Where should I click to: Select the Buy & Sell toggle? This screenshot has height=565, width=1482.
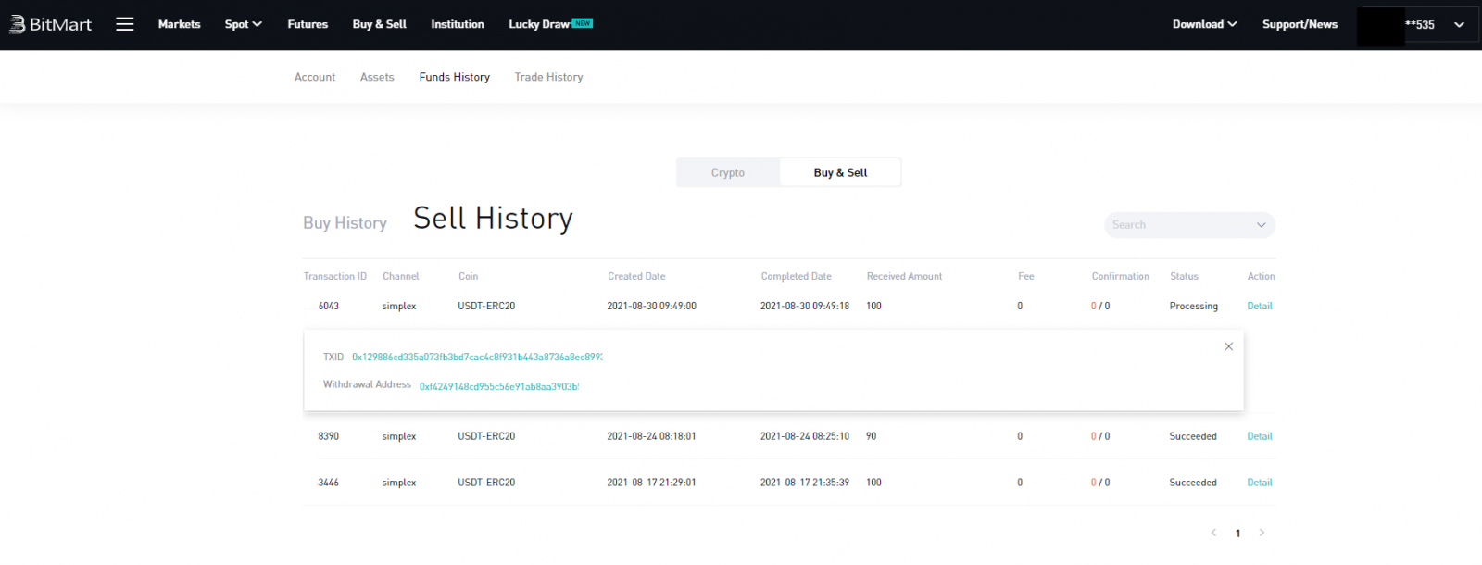coord(840,172)
